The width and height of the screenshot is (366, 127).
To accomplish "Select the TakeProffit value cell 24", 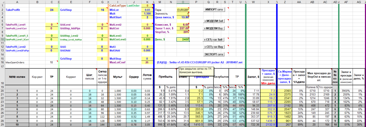I will 52,10.
